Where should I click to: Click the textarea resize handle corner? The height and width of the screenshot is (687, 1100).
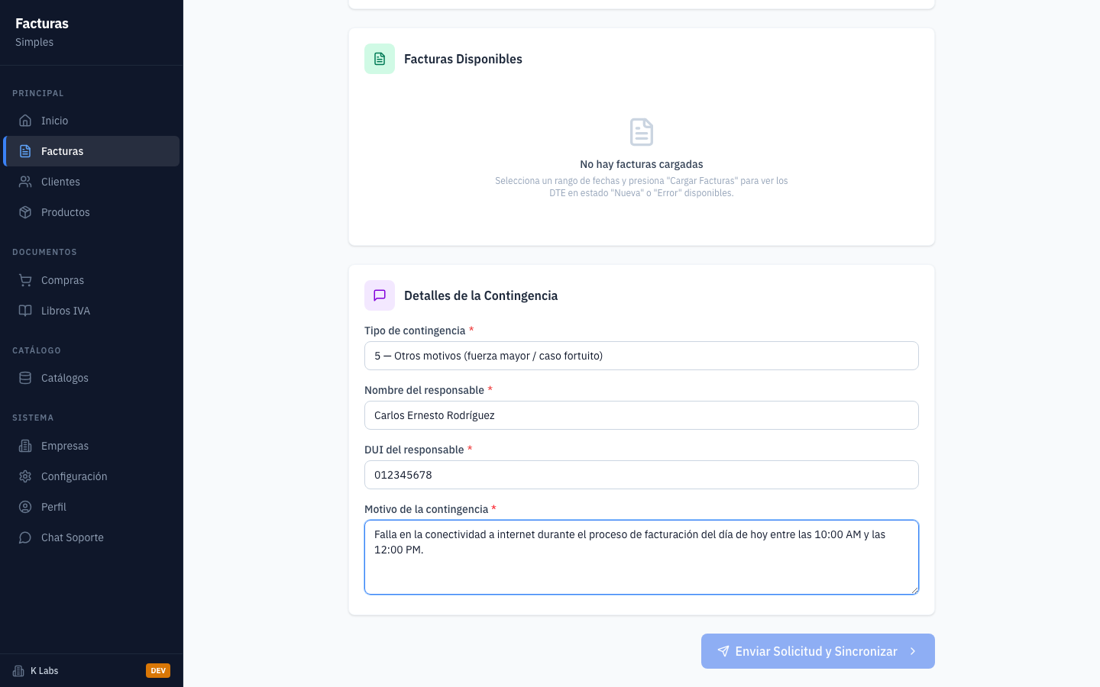[914, 590]
